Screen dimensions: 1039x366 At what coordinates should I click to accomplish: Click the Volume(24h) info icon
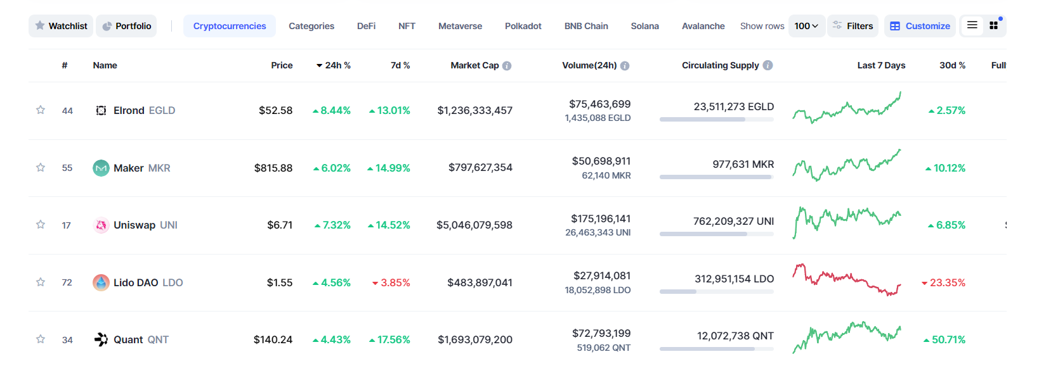click(x=625, y=66)
